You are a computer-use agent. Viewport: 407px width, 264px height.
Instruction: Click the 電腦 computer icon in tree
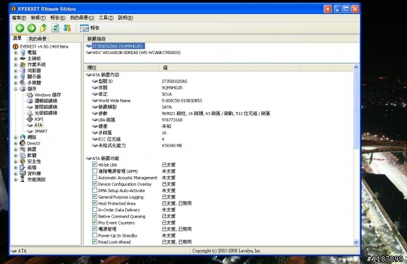click(x=23, y=53)
